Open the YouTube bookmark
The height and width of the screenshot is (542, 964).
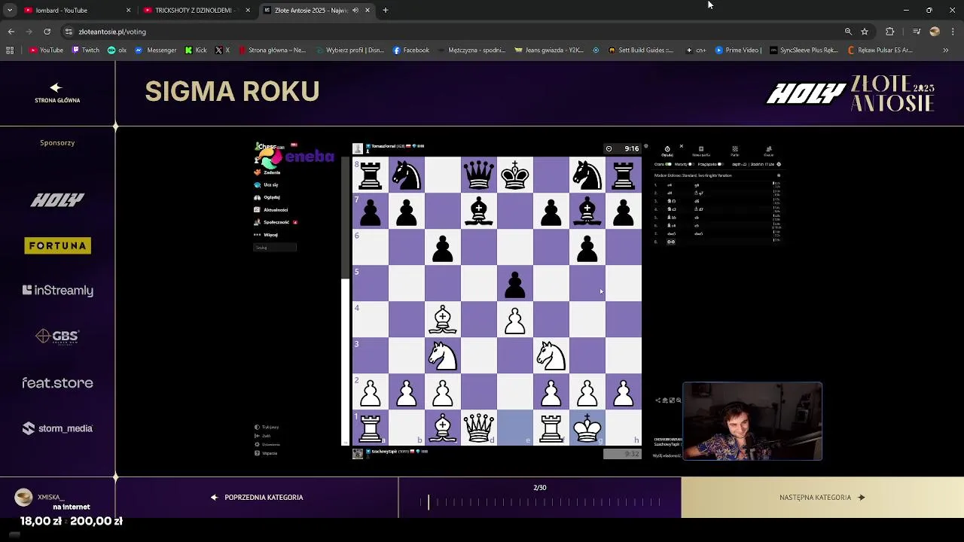46,50
